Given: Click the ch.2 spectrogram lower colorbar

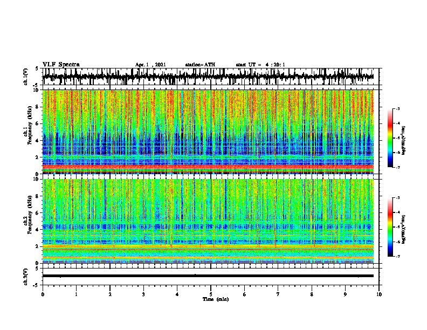Looking at the screenshot, I should (x=390, y=227).
